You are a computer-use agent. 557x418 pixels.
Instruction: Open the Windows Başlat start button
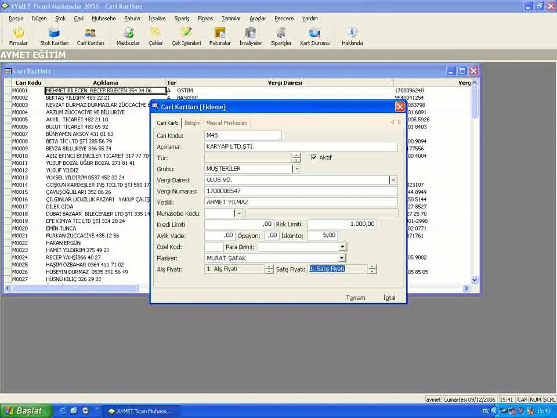[x=23, y=411]
